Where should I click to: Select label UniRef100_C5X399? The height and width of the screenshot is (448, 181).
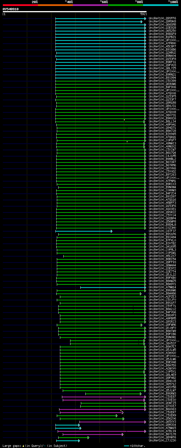tap(162, 81)
